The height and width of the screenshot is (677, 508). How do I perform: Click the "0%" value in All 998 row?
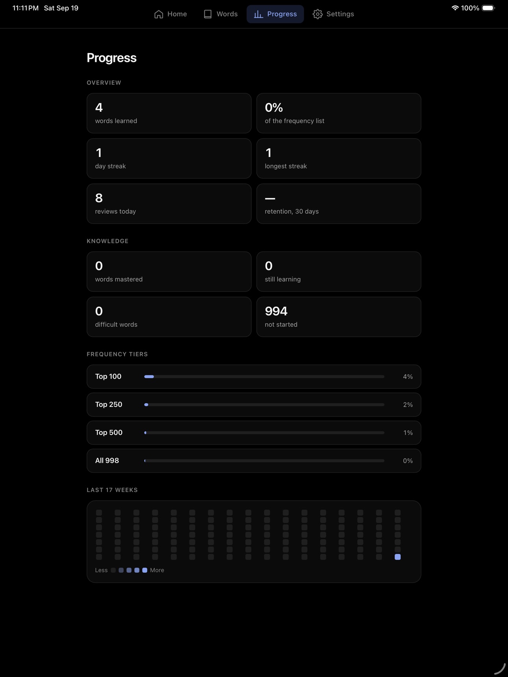coord(408,461)
